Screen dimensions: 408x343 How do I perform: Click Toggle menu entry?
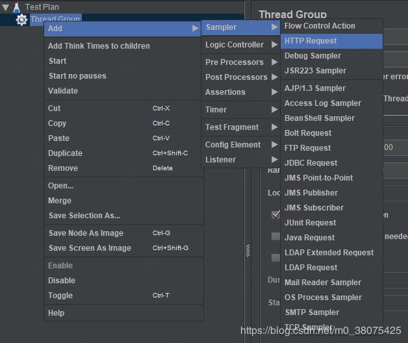tap(123, 296)
